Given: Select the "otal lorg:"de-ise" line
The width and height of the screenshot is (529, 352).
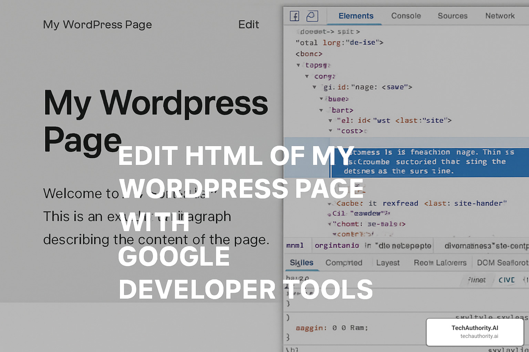Looking at the screenshot, I should 339,42.
